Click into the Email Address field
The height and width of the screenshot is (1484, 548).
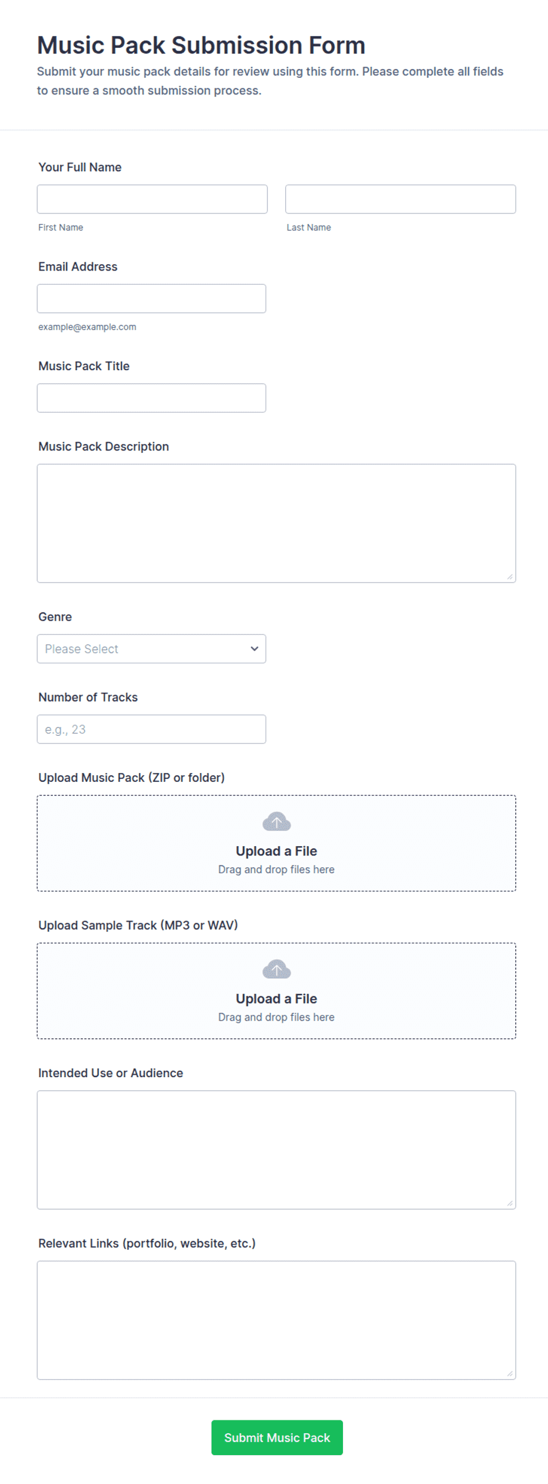[x=151, y=298]
